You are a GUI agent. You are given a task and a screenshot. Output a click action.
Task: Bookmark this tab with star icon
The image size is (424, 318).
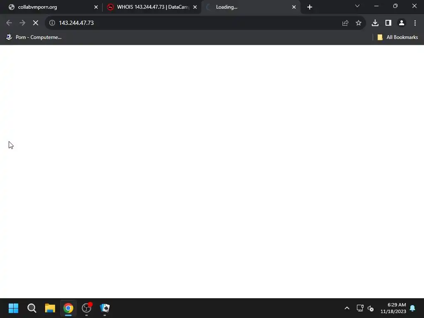pos(359,23)
